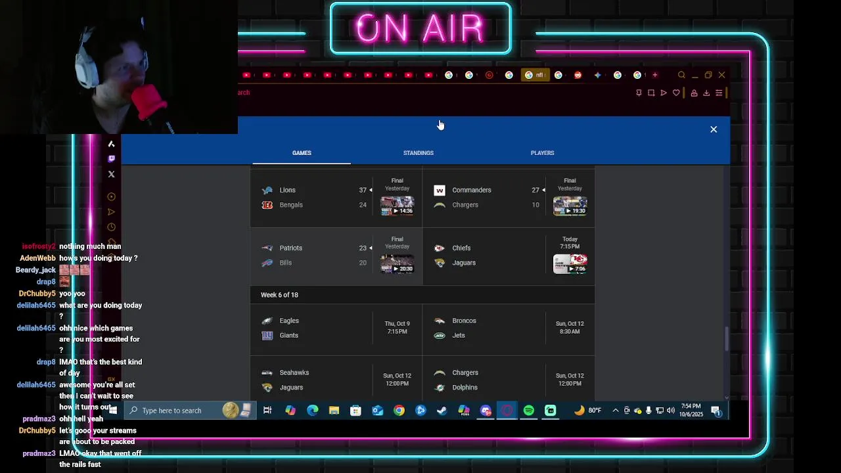Click the Chiefs team name
The height and width of the screenshot is (473, 841).
pos(461,248)
